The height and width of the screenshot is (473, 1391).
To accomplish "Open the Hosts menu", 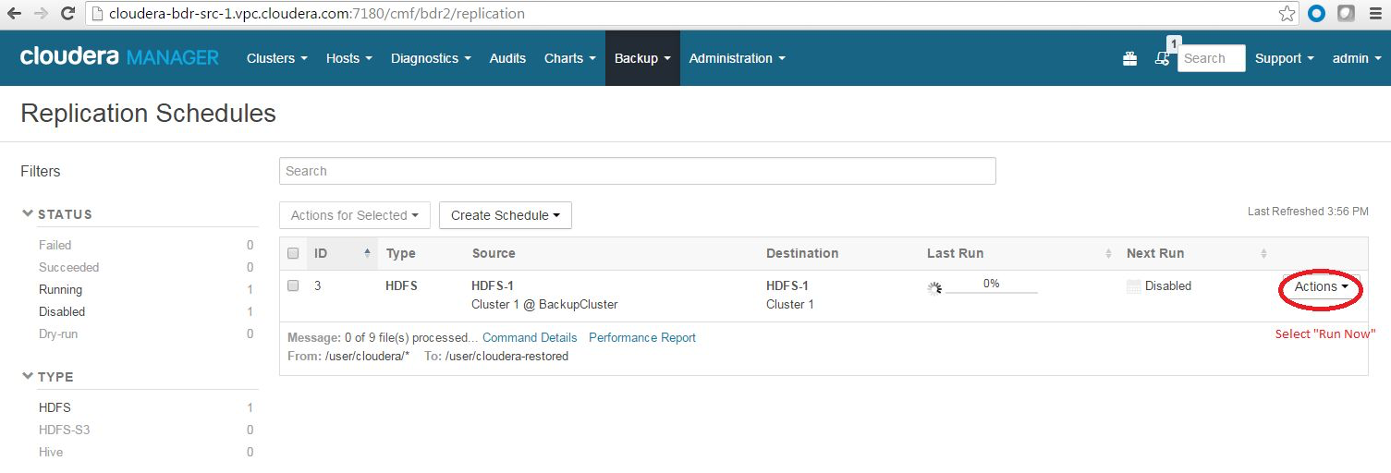I will coord(349,58).
